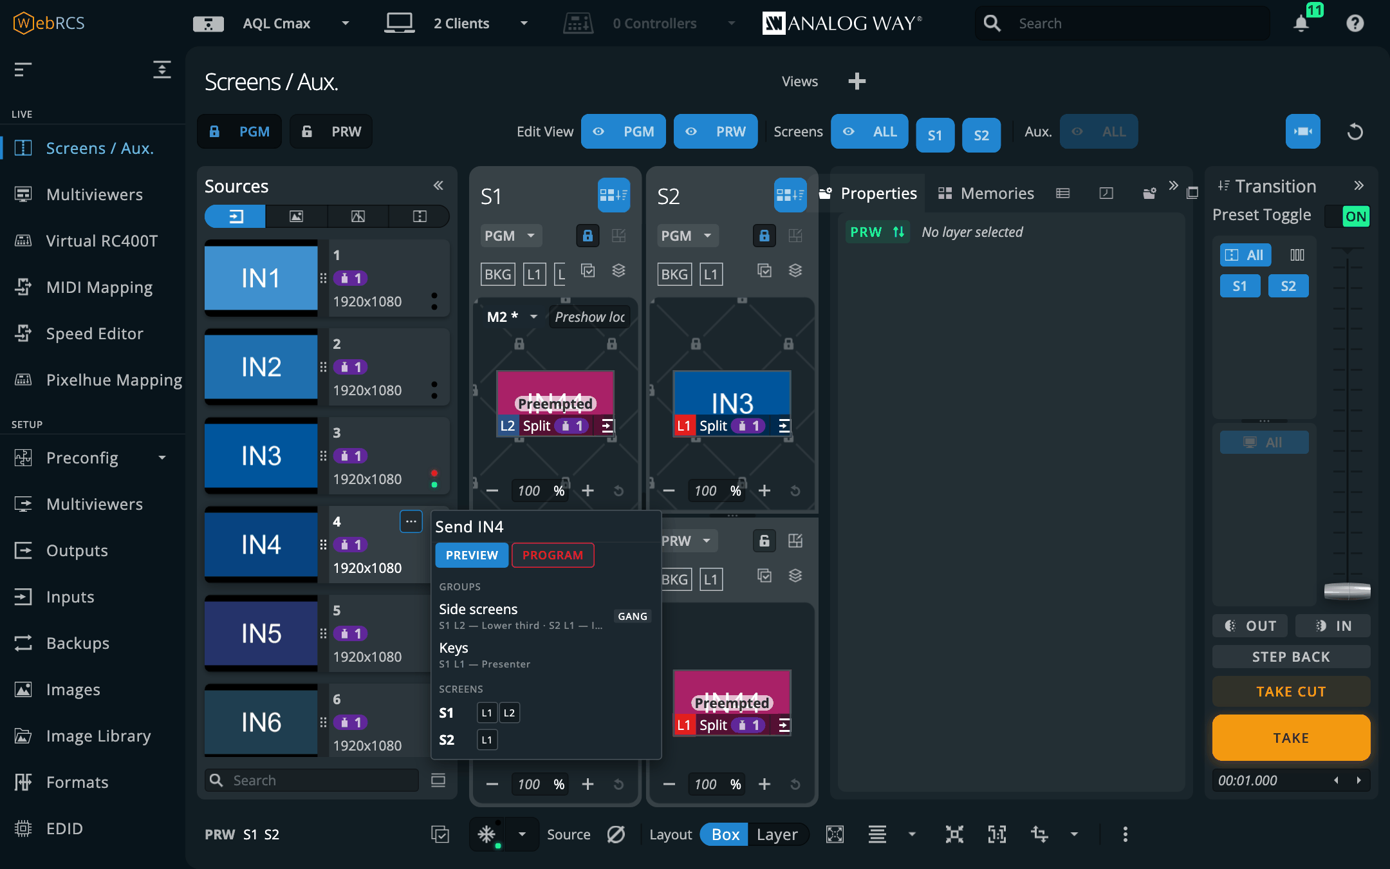Select the IN5 source thumbnail
Image resolution: width=1390 pixels, height=869 pixels.
point(261,633)
